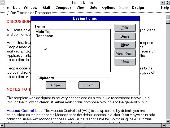Screen dimensions: 170x128
Task: Select the Response form in the list
Action: tap(44, 36)
